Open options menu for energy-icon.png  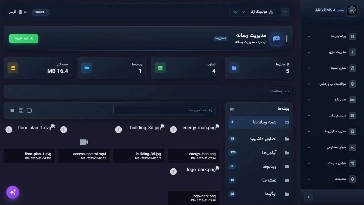click(173, 130)
